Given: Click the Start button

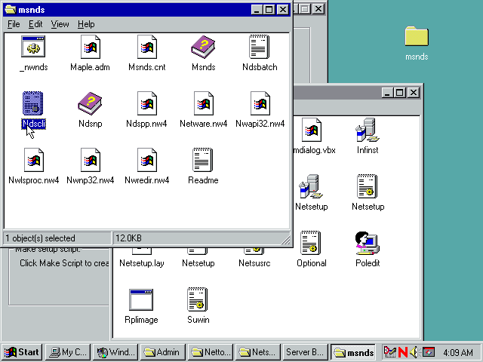Looking at the screenshot, I should tap(22, 352).
